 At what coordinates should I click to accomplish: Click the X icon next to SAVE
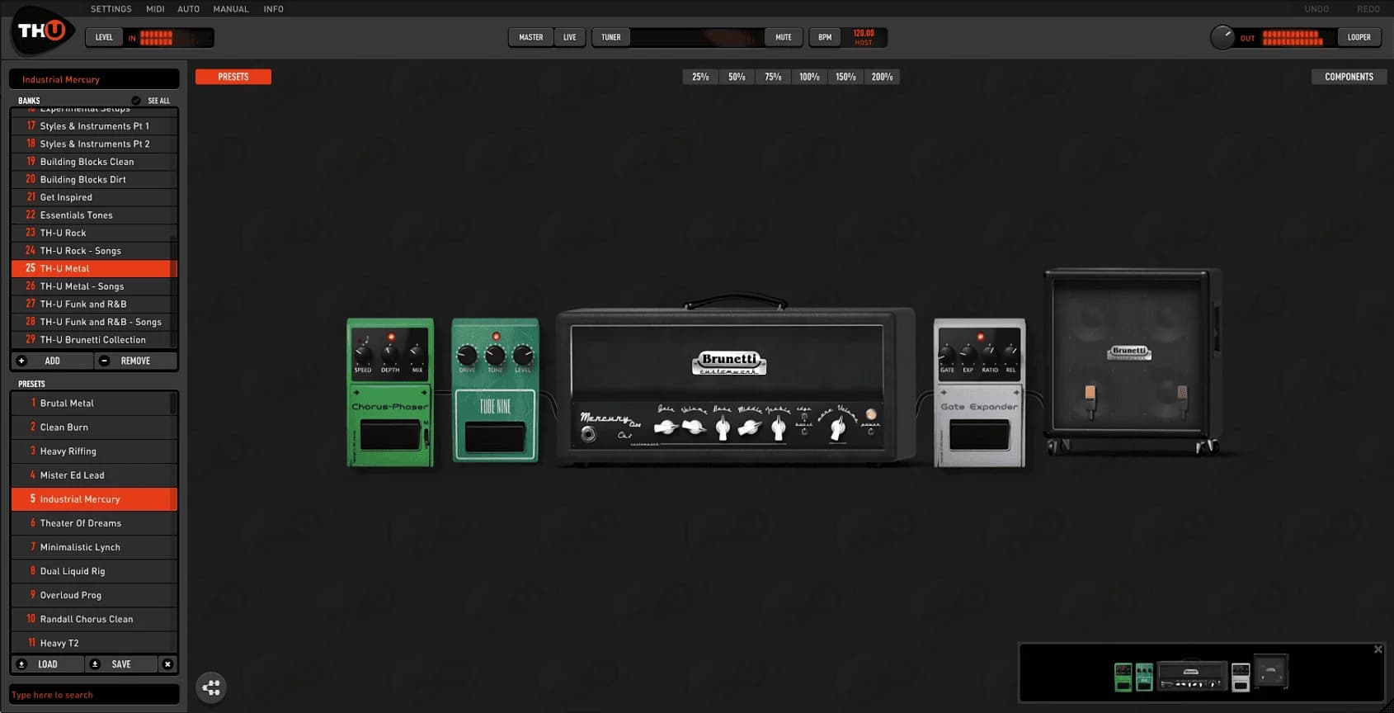167,664
